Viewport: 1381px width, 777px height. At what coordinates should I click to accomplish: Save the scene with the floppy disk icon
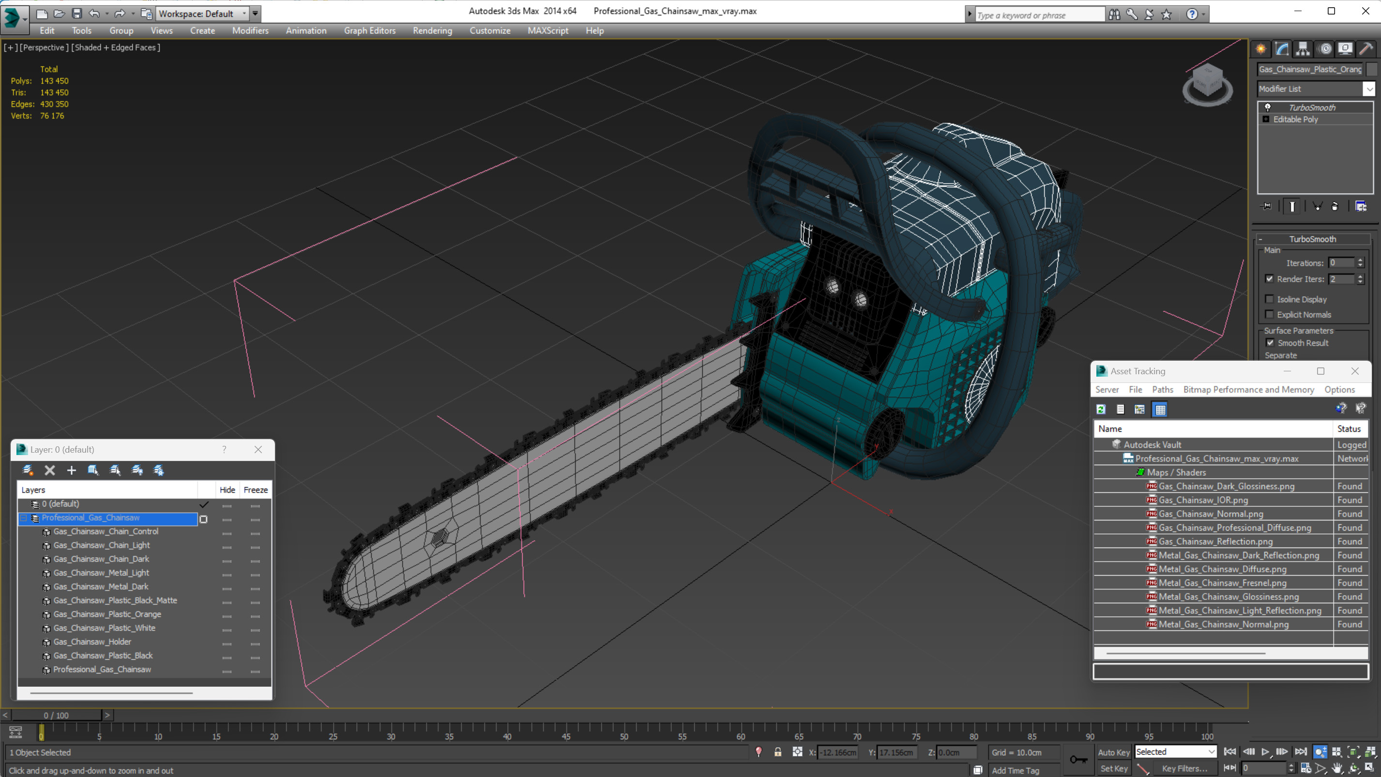tap(76, 14)
